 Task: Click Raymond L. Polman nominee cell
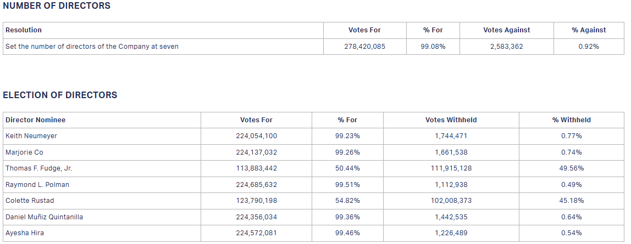[x=37, y=185]
